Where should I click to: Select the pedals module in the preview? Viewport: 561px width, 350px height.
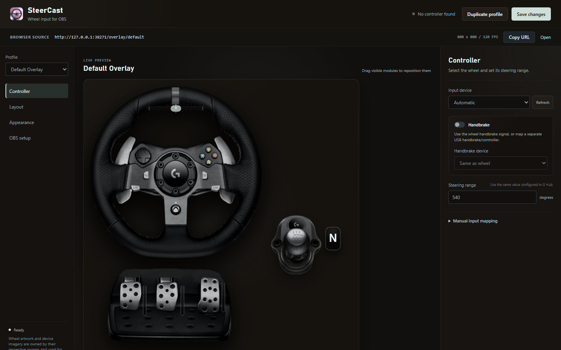pyautogui.click(x=170, y=305)
